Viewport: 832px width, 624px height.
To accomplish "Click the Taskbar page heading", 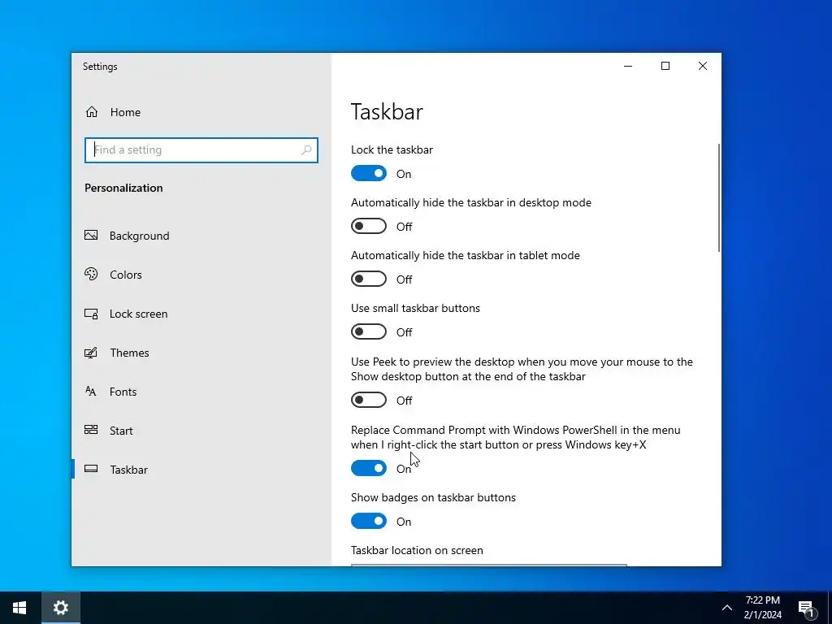I will click(387, 111).
